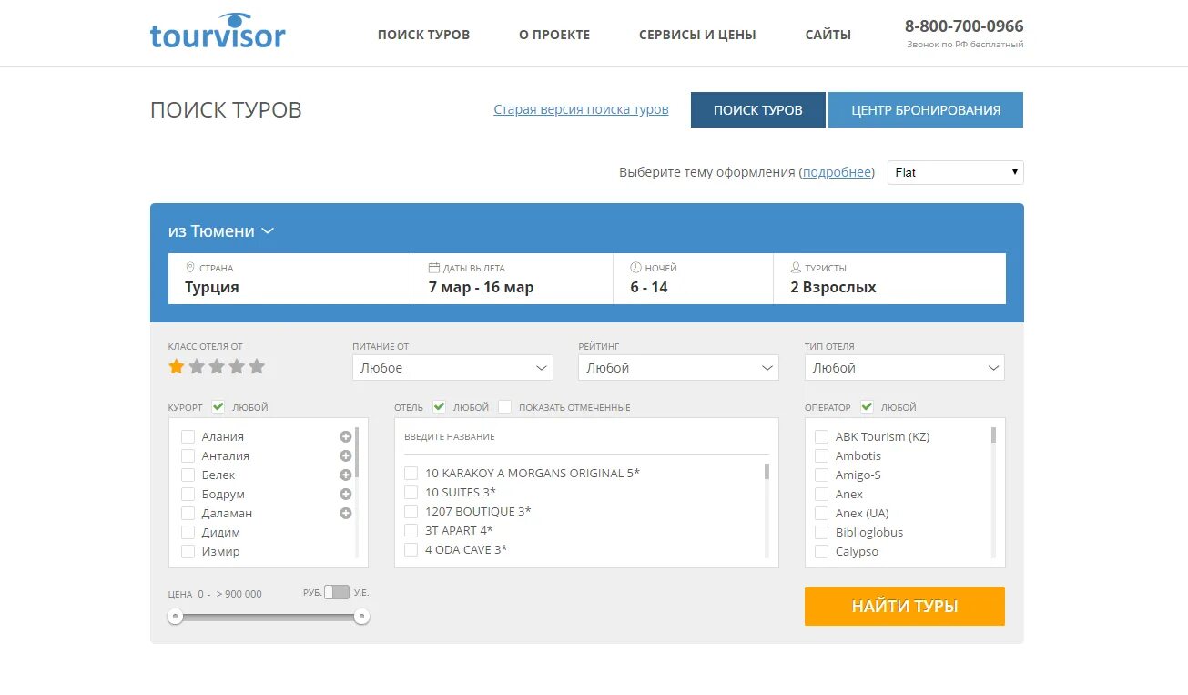Open О проекте menu item
The image size is (1188, 695).
(554, 35)
